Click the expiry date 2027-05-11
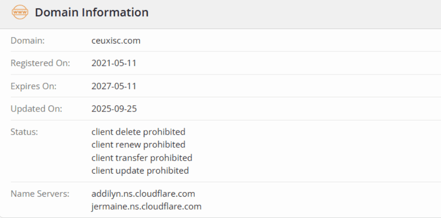 [x=114, y=86]
